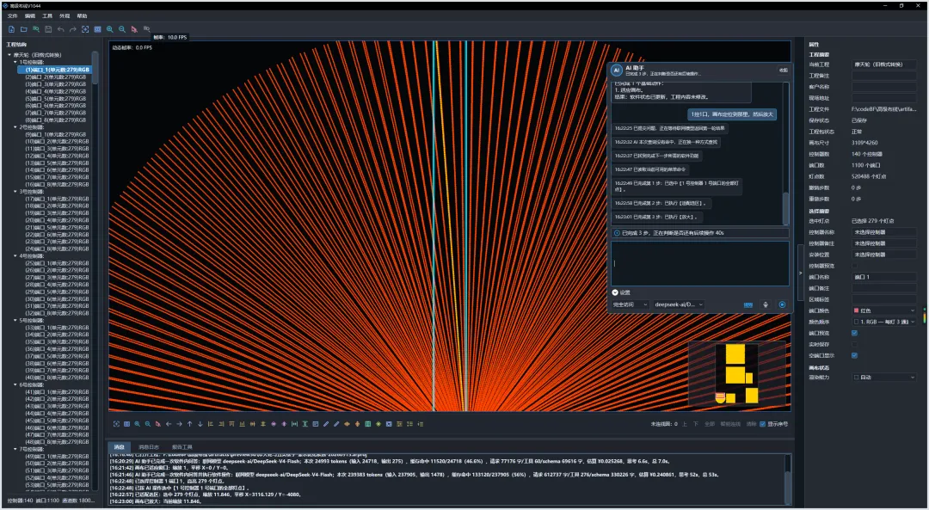Click the undo arrow in the toolbar
The height and width of the screenshot is (510, 929).
coord(60,29)
